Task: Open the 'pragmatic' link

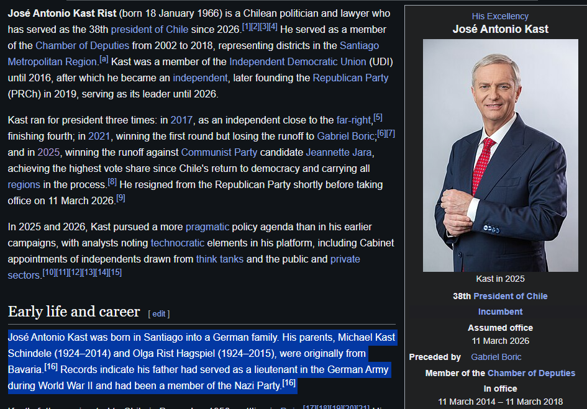Action: tap(207, 227)
